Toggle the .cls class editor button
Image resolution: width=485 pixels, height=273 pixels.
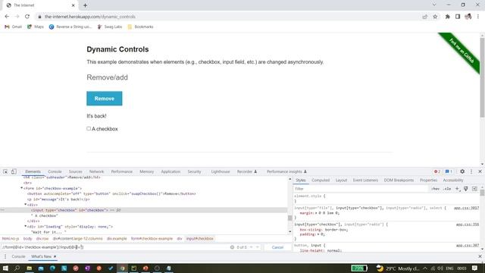(x=447, y=189)
